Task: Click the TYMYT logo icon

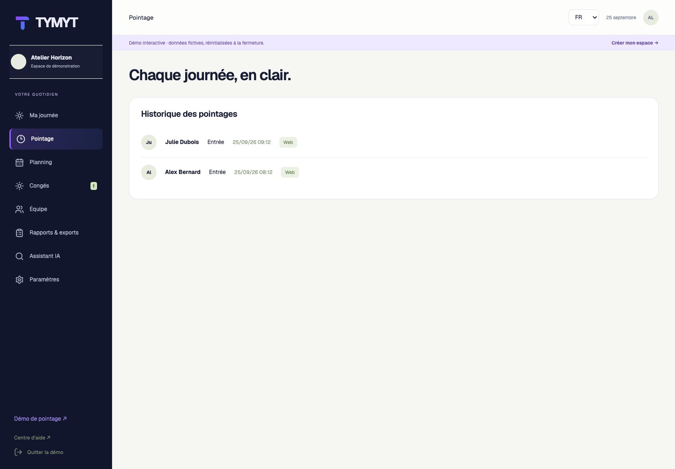Action: [22, 23]
